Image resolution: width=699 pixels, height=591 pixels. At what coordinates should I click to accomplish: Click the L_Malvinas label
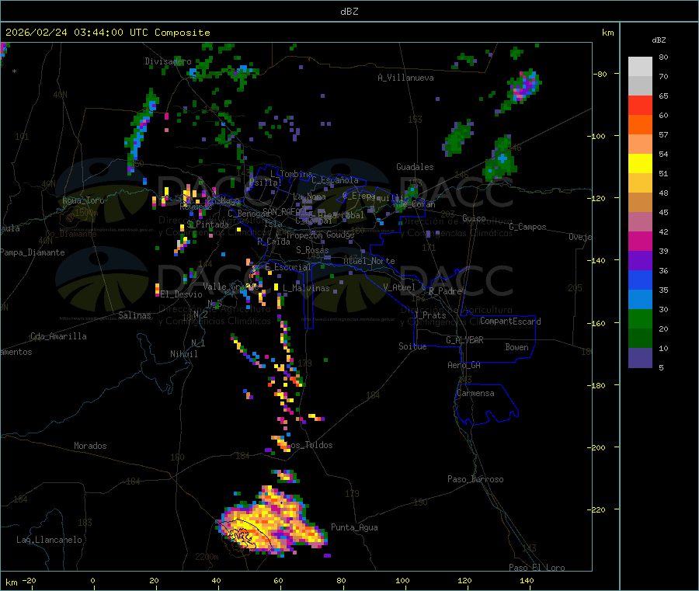coord(306,289)
